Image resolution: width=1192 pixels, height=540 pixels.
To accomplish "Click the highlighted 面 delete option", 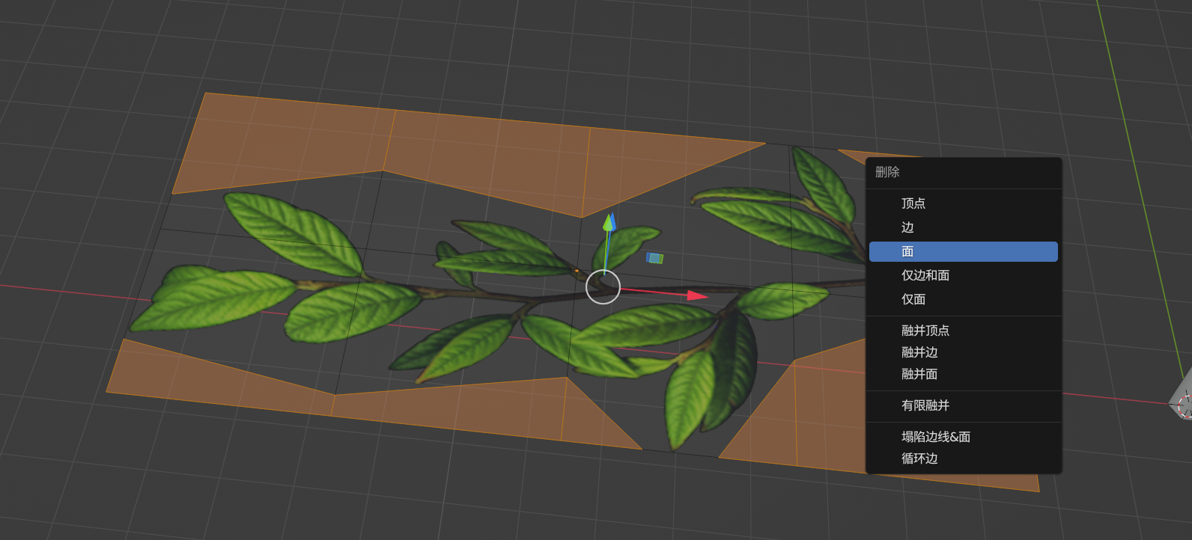I will pyautogui.click(x=964, y=251).
